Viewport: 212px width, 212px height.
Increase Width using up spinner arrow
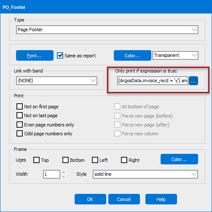(64, 172)
